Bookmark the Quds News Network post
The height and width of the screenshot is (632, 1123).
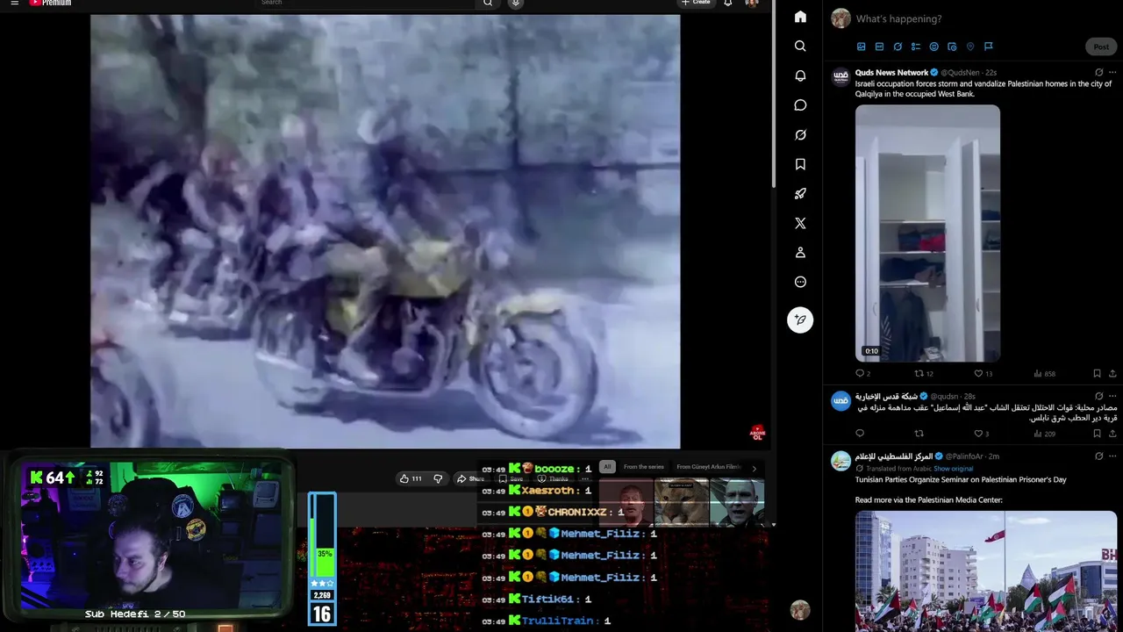click(1097, 374)
